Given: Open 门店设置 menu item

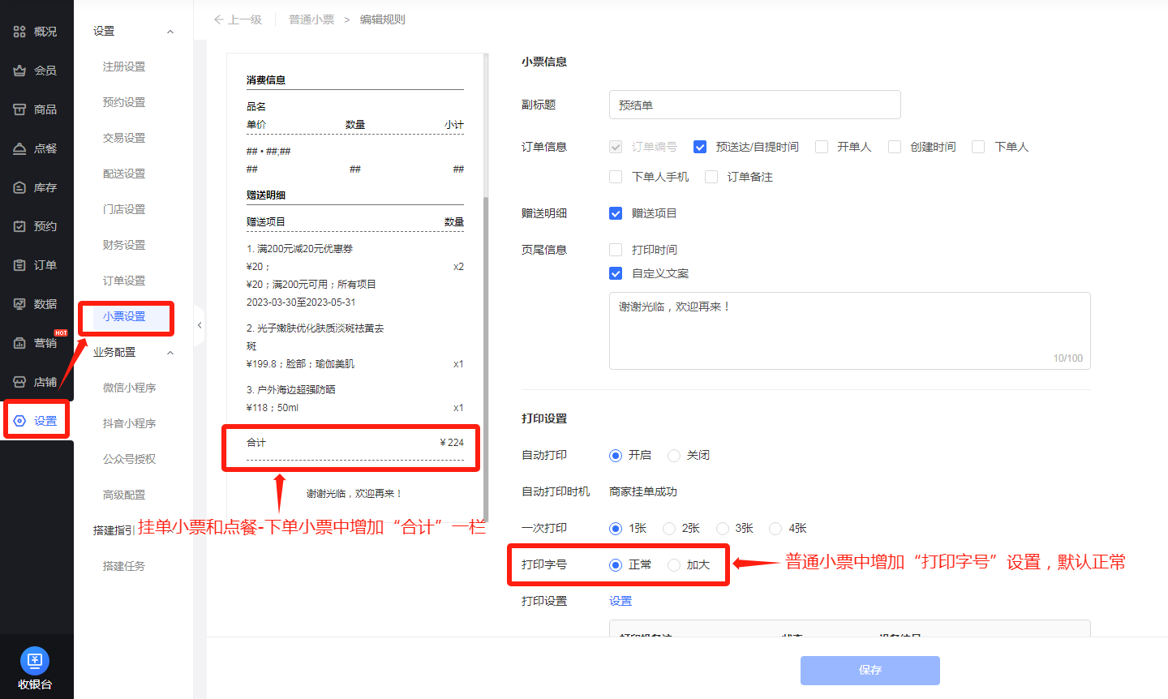Looking at the screenshot, I should tap(124, 209).
